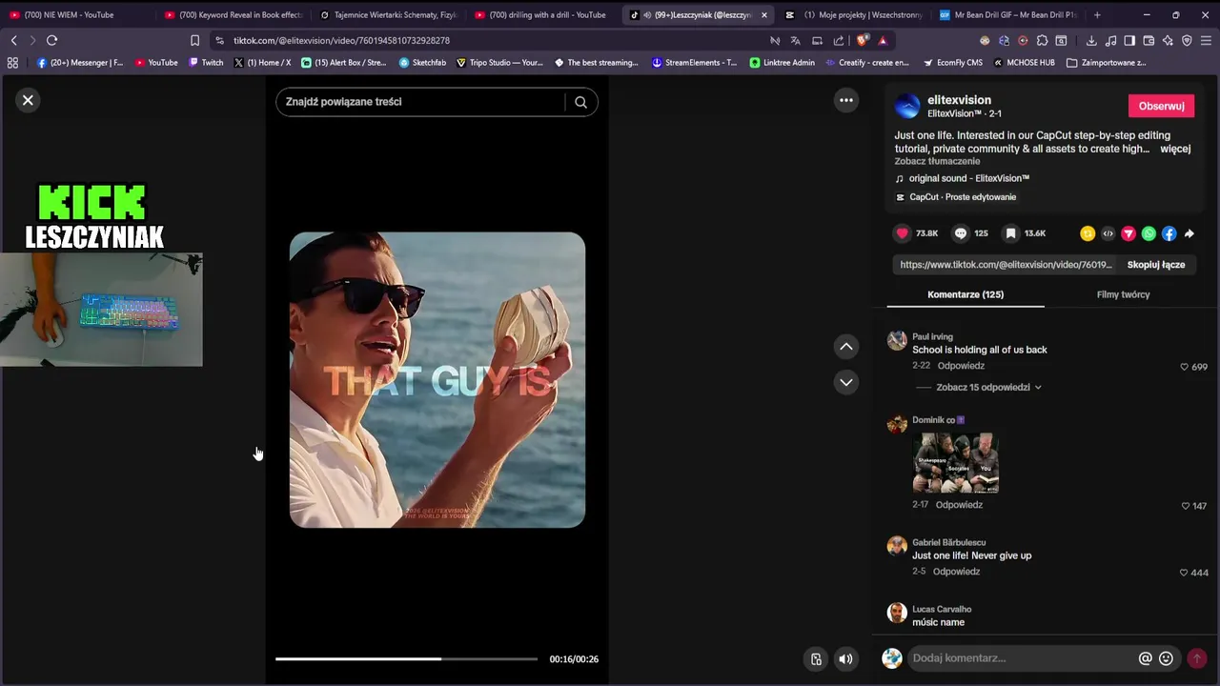Open browser downloads icon
The image size is (1220, 686).
(x=1091, y=40)
